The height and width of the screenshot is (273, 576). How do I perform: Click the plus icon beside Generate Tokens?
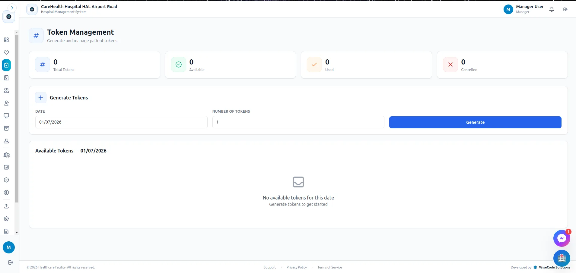[x=41, y=98]
